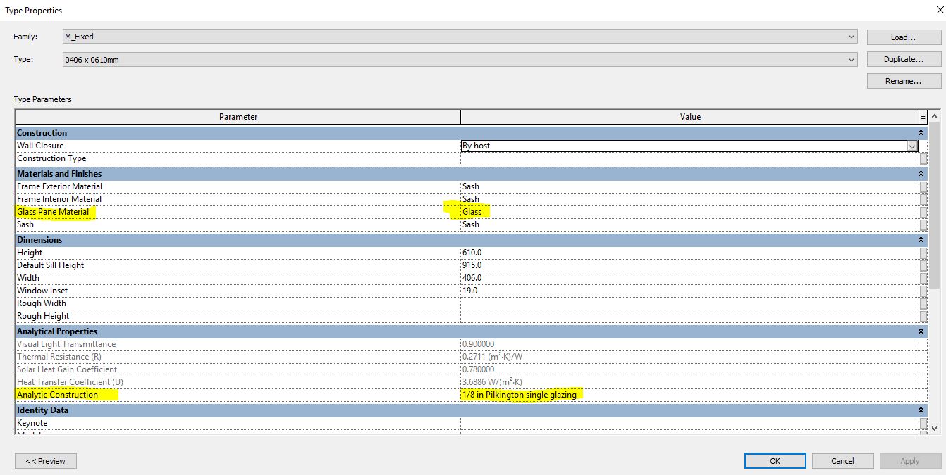Confirm with the OK button

click(775, 461)
